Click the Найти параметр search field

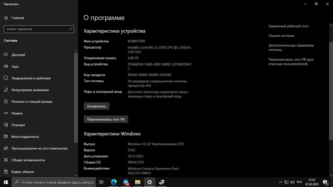[39, 29]
